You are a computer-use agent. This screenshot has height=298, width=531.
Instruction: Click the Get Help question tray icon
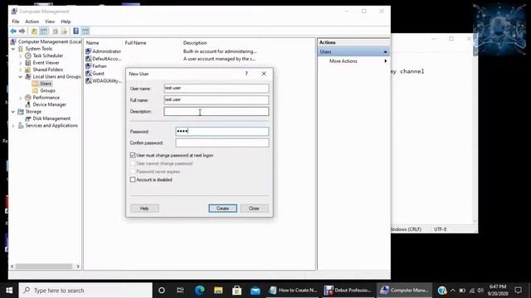pos(442,291)
